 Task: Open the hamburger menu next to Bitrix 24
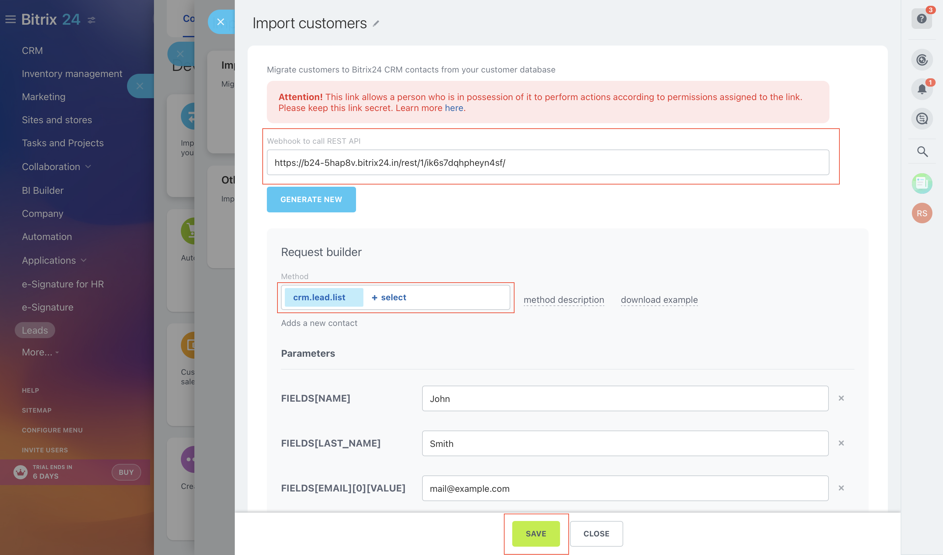click(11, 20)
